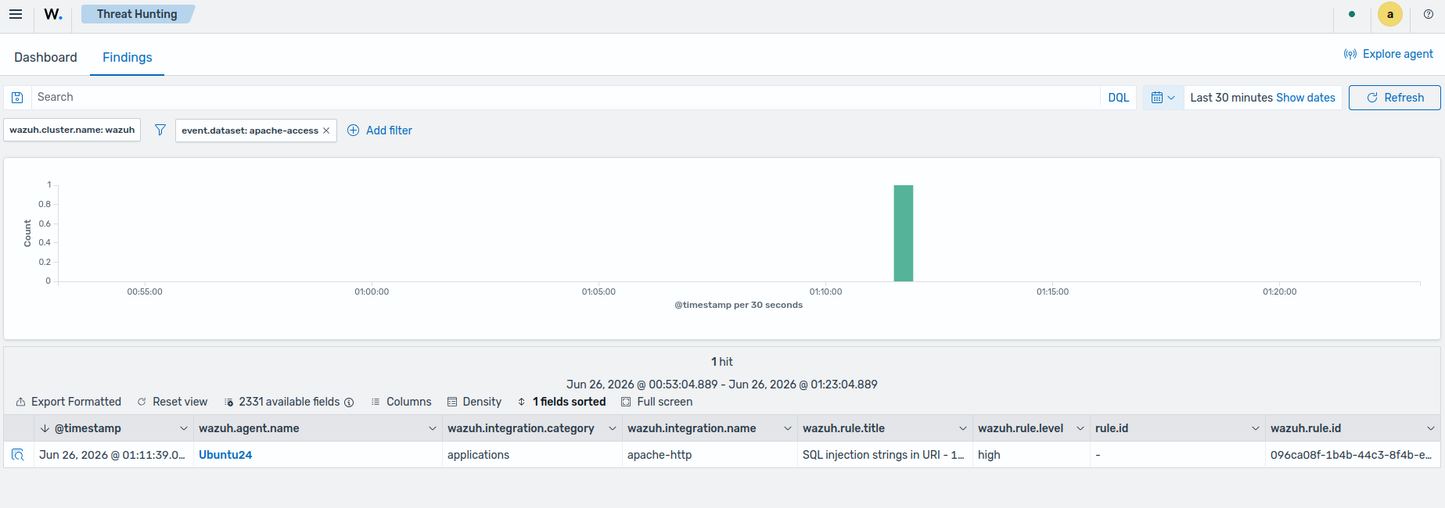Select the 2331 available fields label

[x=289, y=402]
